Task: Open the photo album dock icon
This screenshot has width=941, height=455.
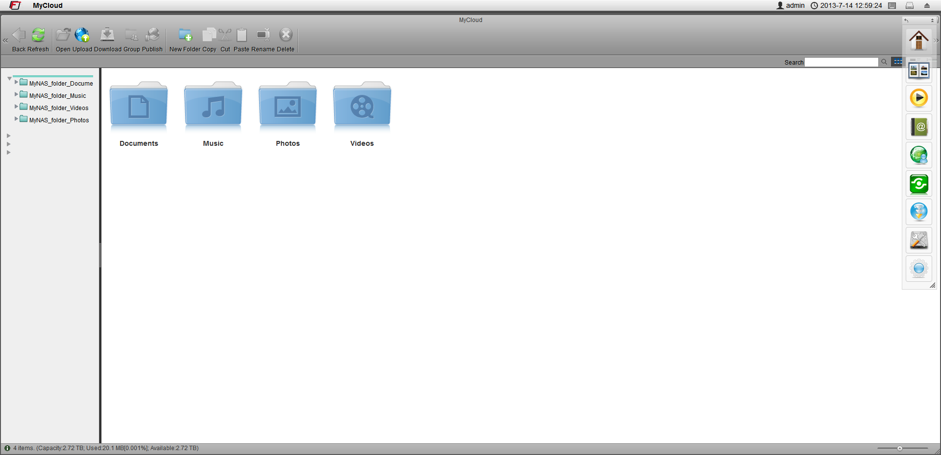Action: coord(919,70)
